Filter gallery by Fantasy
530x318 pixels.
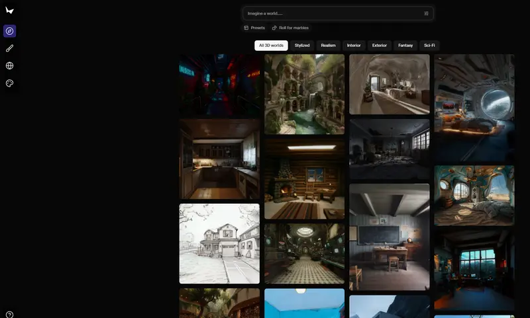pos(405,46)
